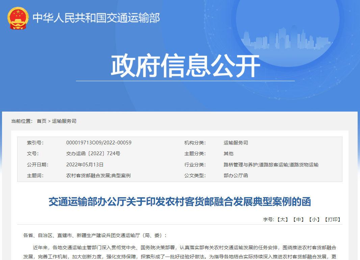
Task: Click the national emblem logo
Action: 18,18
